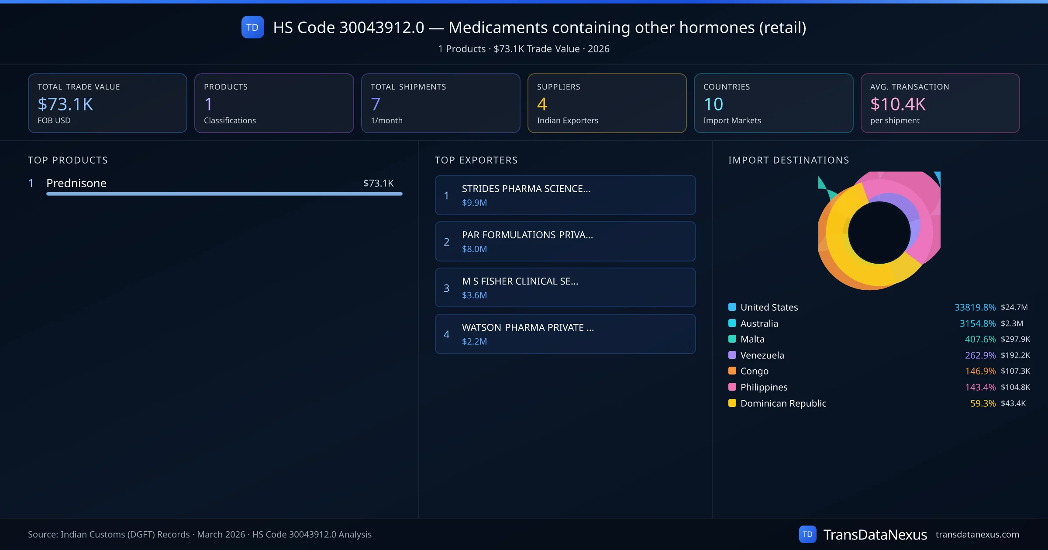The width and height of the screenshot is (1048, 550).
Task: Select the Australia legend color square
Action: pos(732,323)
